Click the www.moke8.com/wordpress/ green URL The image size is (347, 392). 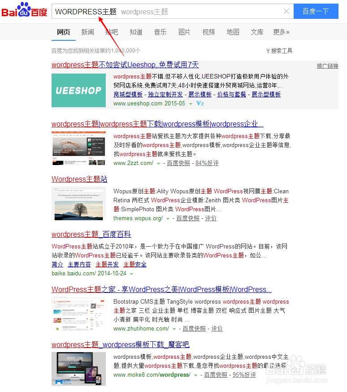coord(152,375)
